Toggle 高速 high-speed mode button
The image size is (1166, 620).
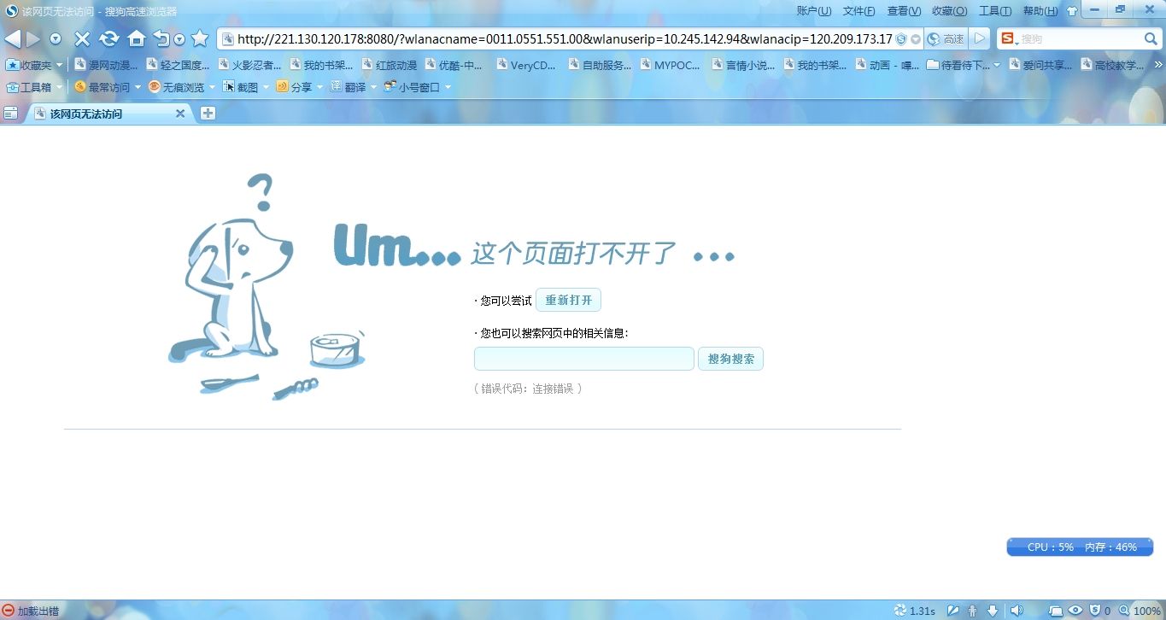click(946, 39)
